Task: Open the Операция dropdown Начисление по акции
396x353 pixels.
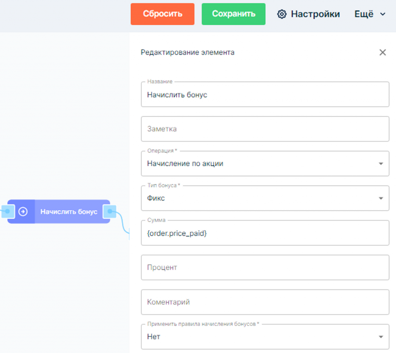Action: 265,164
